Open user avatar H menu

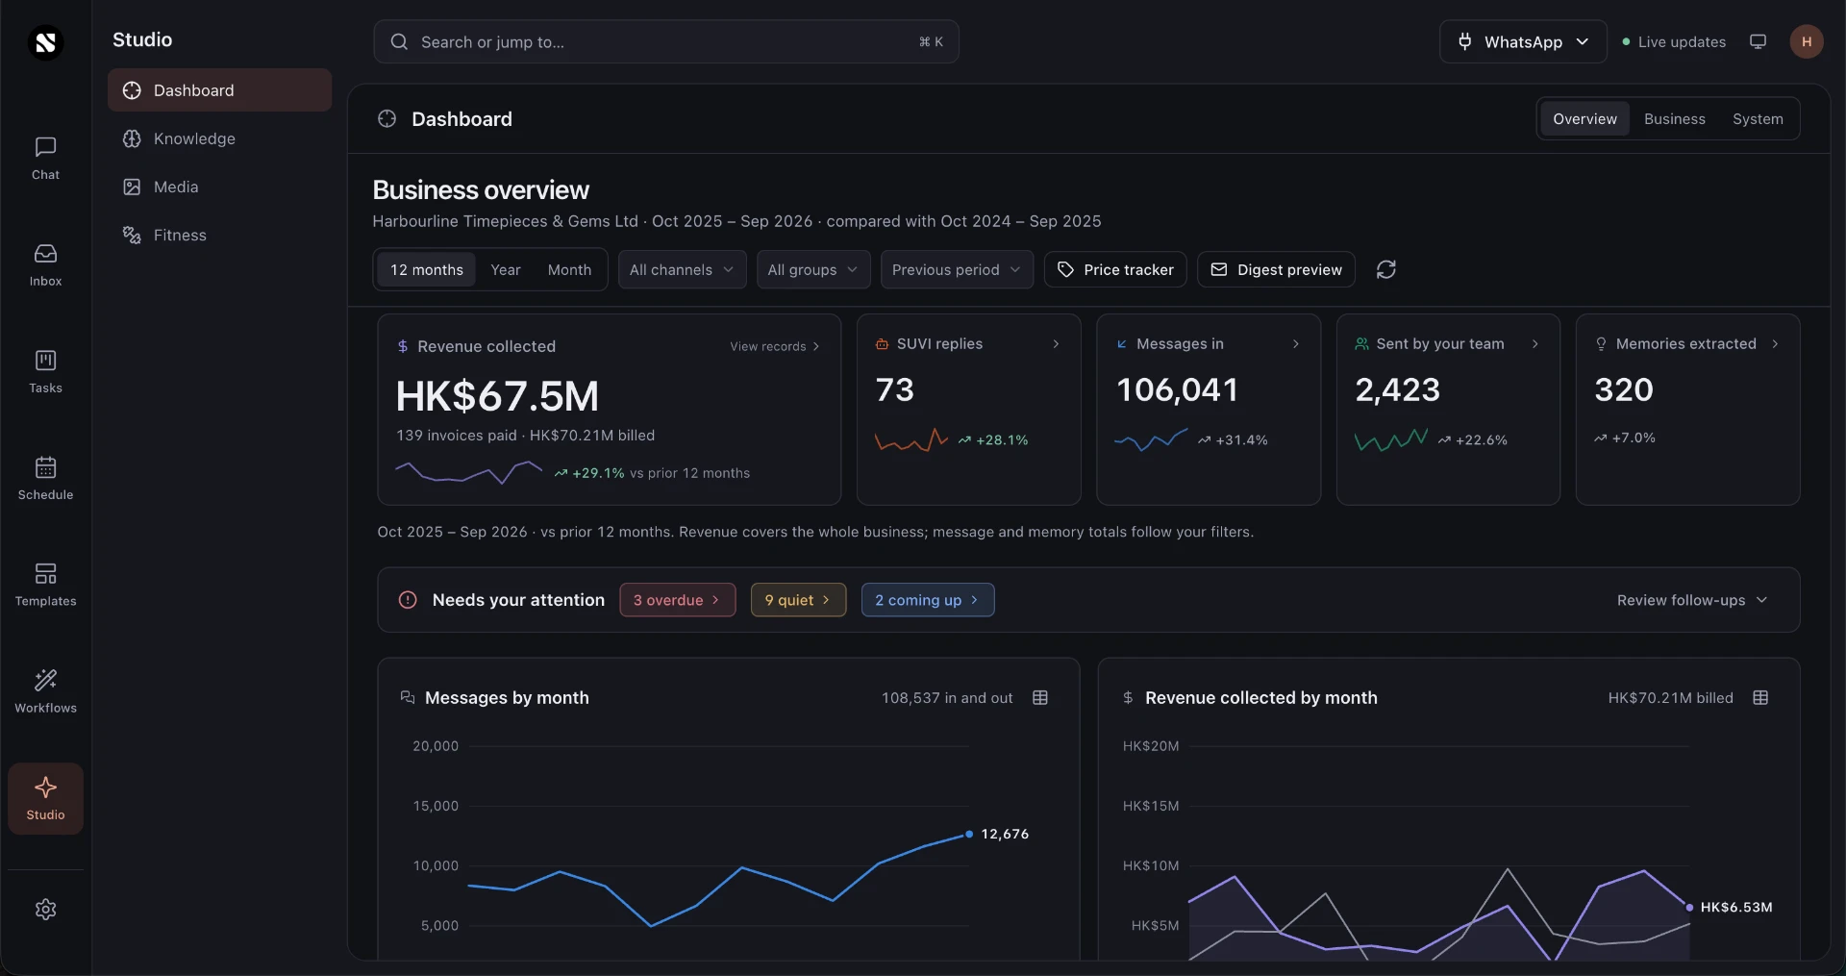[x=1807, y=41]
